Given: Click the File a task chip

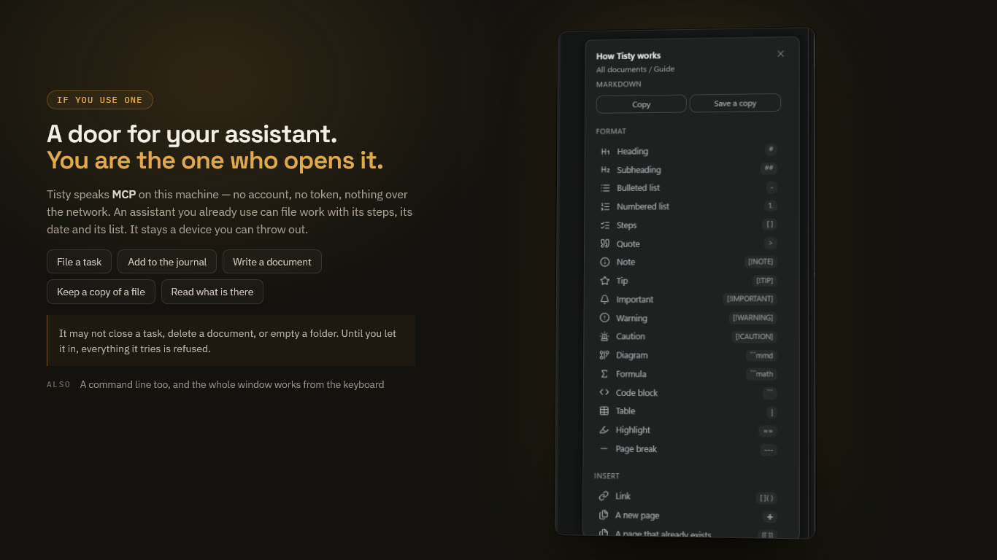Looking at the screenshot, I should [80, 262].
